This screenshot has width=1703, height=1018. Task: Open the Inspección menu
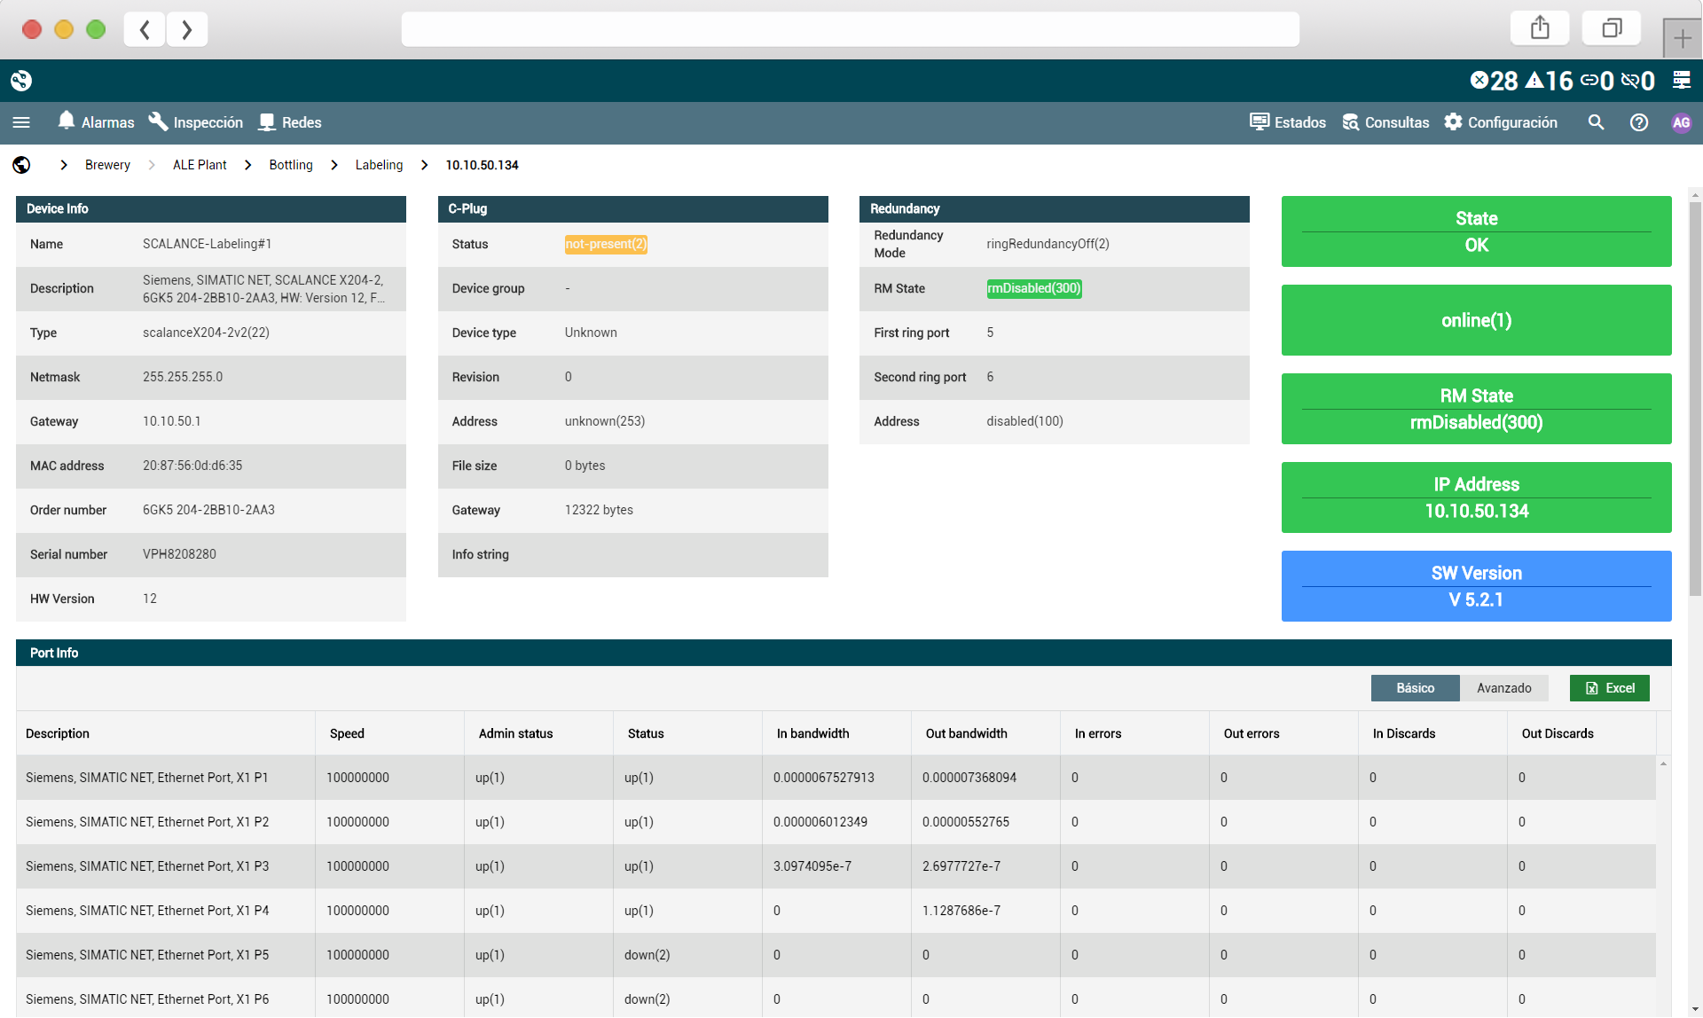click(196, 122)
